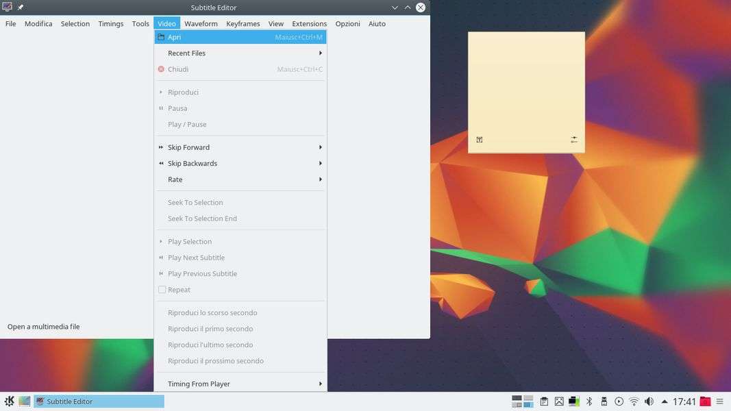Open Wi-Fi network tray icon

pos(634,401)
